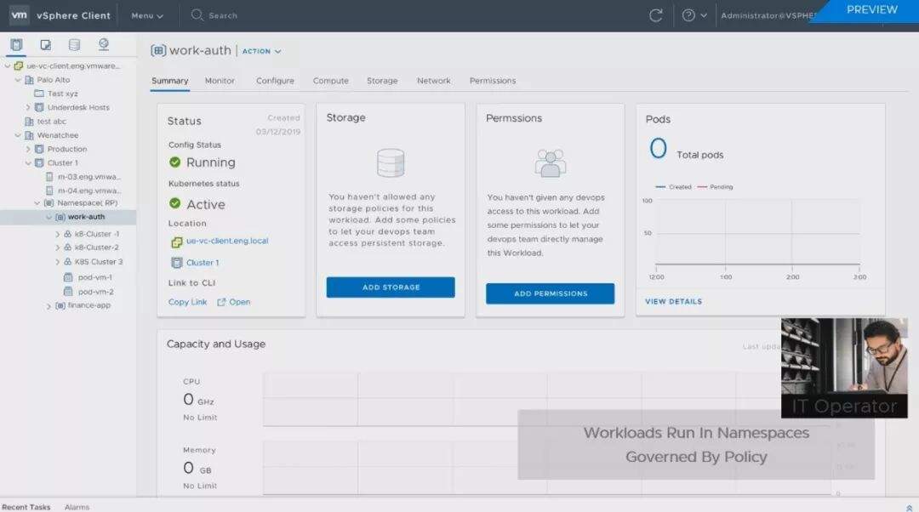919x512 pixels.
Task: Click the Permissions card users icon
Action: click(x=551, y=162)
